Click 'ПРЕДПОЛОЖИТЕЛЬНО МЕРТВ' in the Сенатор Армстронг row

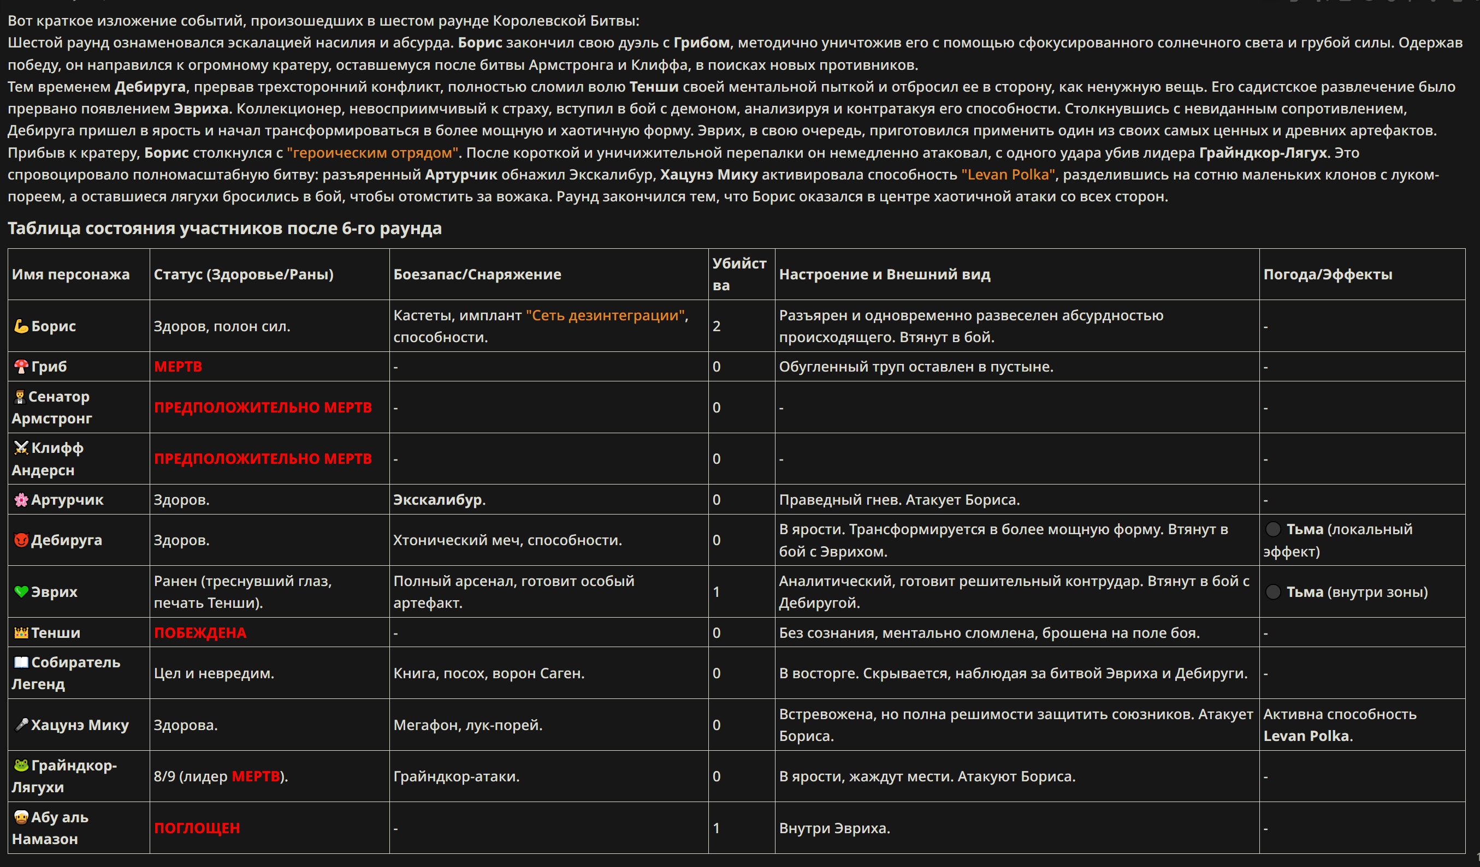(x=263, y=408)
